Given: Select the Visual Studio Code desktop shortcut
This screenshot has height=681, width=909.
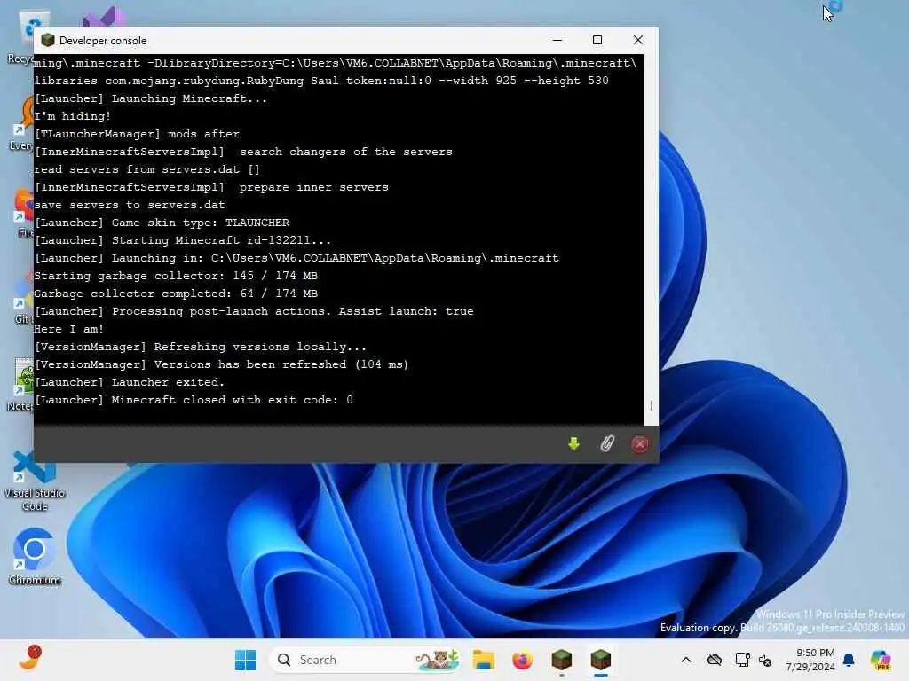Looking at the screenshot, I should point(35,481).
